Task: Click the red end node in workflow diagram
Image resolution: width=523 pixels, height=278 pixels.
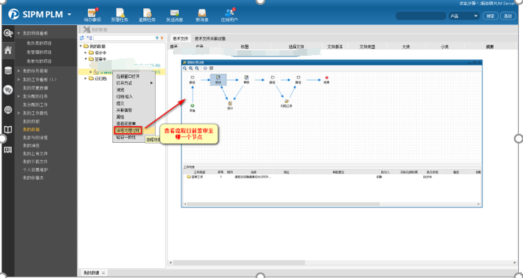Action: pos(327,77)
